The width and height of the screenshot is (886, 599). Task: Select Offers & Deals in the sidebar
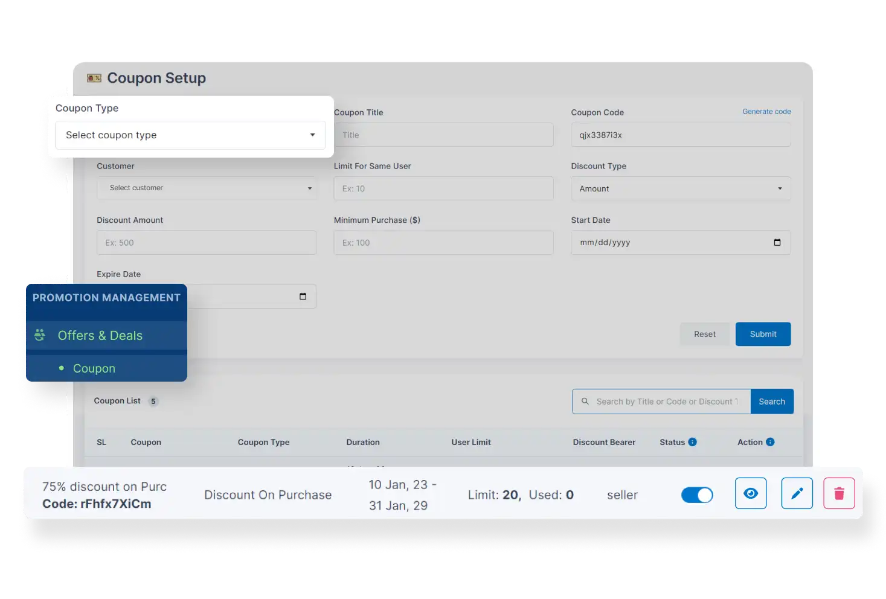pyautogui.click(x=100, y=335)
